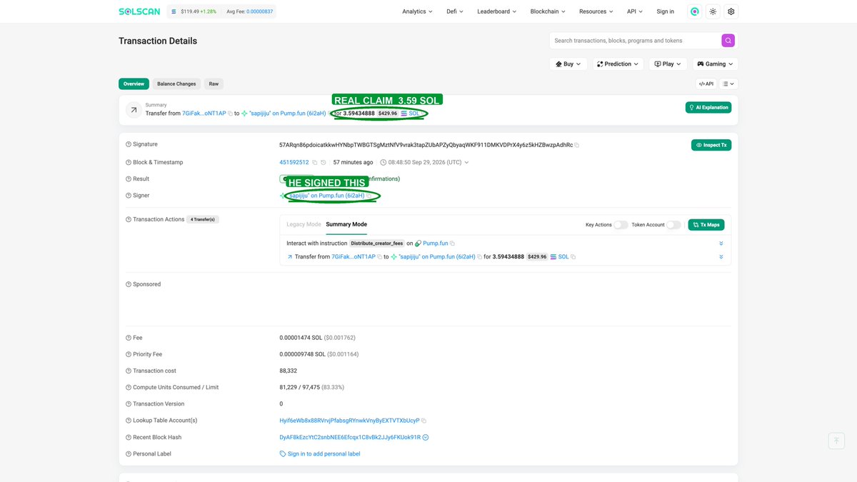Open the Recent Block Hash link
Viewport: 857px width, 482px height.
coord(350,437)
